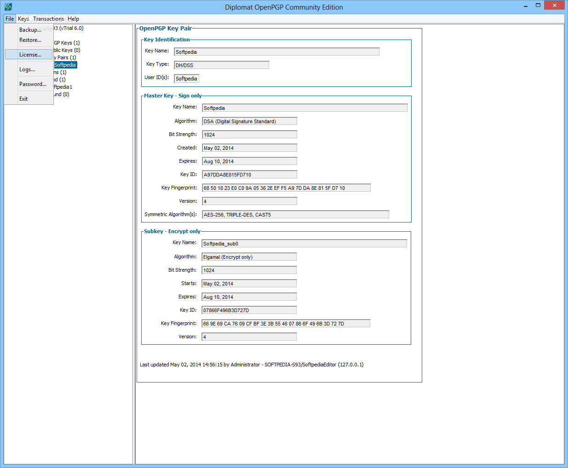Click the Key Identification heading
The width and height of the screenshot is (568, 468).
pyautogui.click(x=167, y=40)
